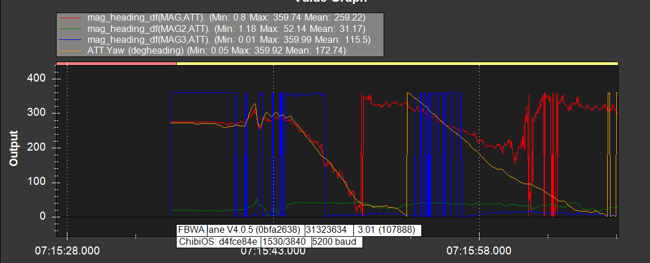Click the '3.01 (107888)' label

(x=387, y=230)
